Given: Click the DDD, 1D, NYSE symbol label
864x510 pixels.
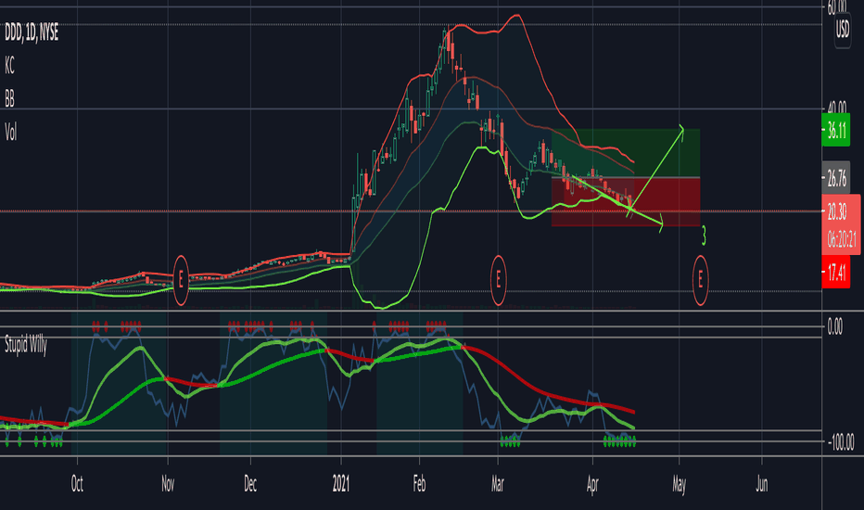Looking at the screenshot, I should pos(32,33).
